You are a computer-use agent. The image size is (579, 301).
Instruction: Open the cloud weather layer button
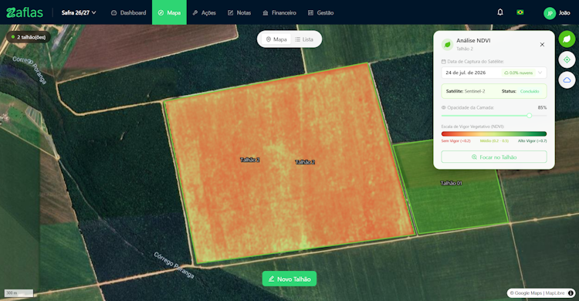pos(567,79)
